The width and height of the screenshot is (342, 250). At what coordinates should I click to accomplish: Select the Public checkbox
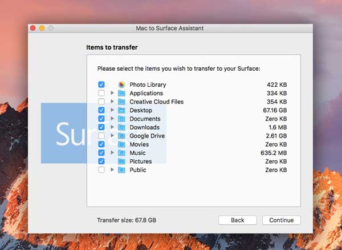coord(101,170)
